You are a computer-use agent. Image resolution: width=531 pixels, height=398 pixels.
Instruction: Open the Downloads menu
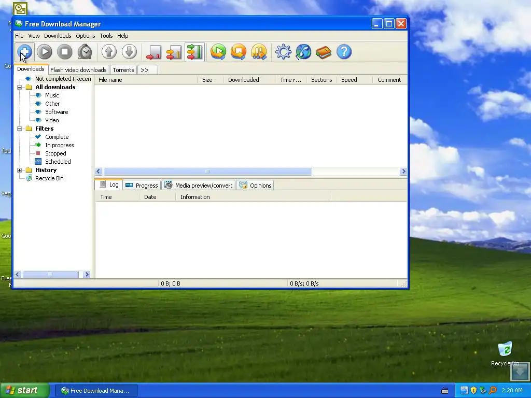tap(58, 36)
